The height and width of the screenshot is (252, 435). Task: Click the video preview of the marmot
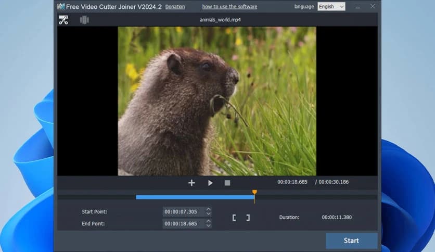click(x=217, y=101)
